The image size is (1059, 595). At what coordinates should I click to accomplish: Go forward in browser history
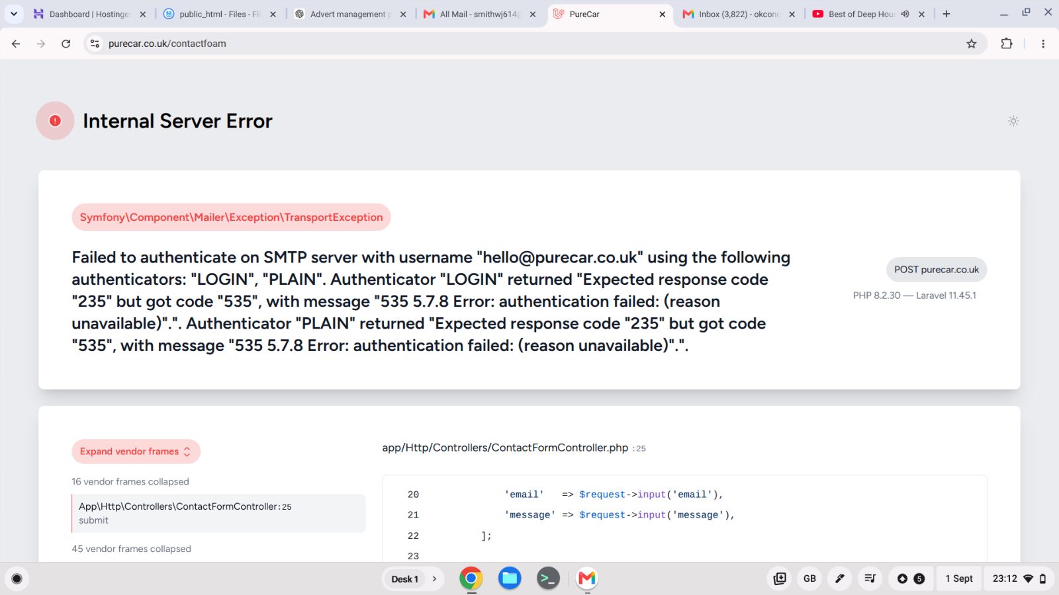[41, 44]
